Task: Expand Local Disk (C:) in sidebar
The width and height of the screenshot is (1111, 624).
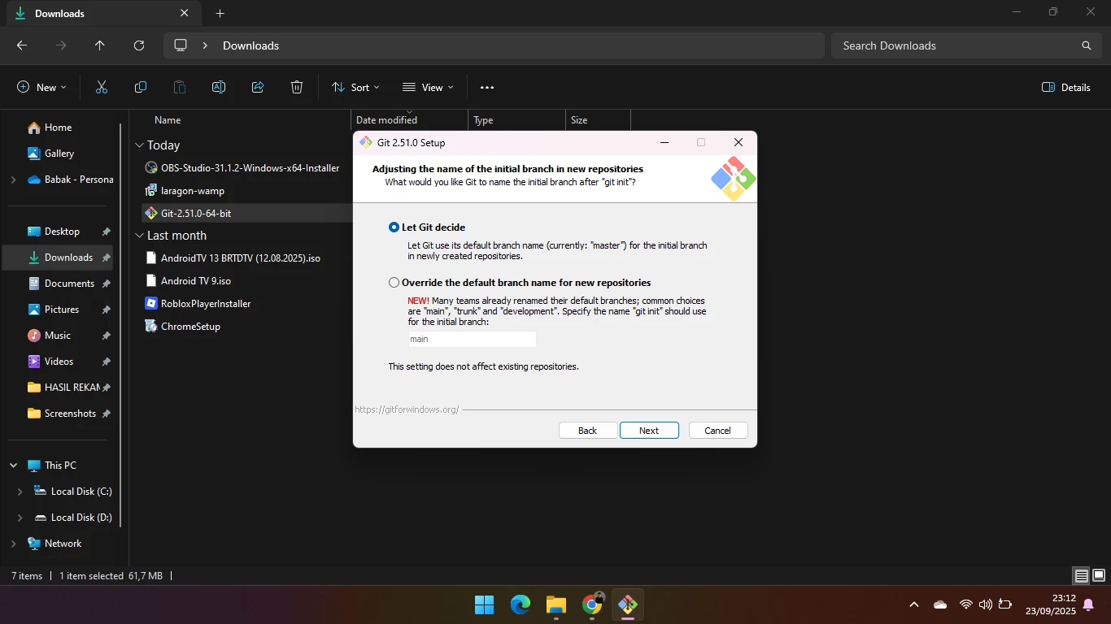Action: point(20,492)
